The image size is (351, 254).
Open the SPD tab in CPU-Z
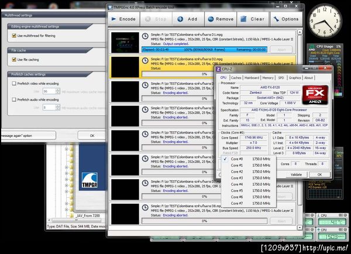tap(281, 78)
